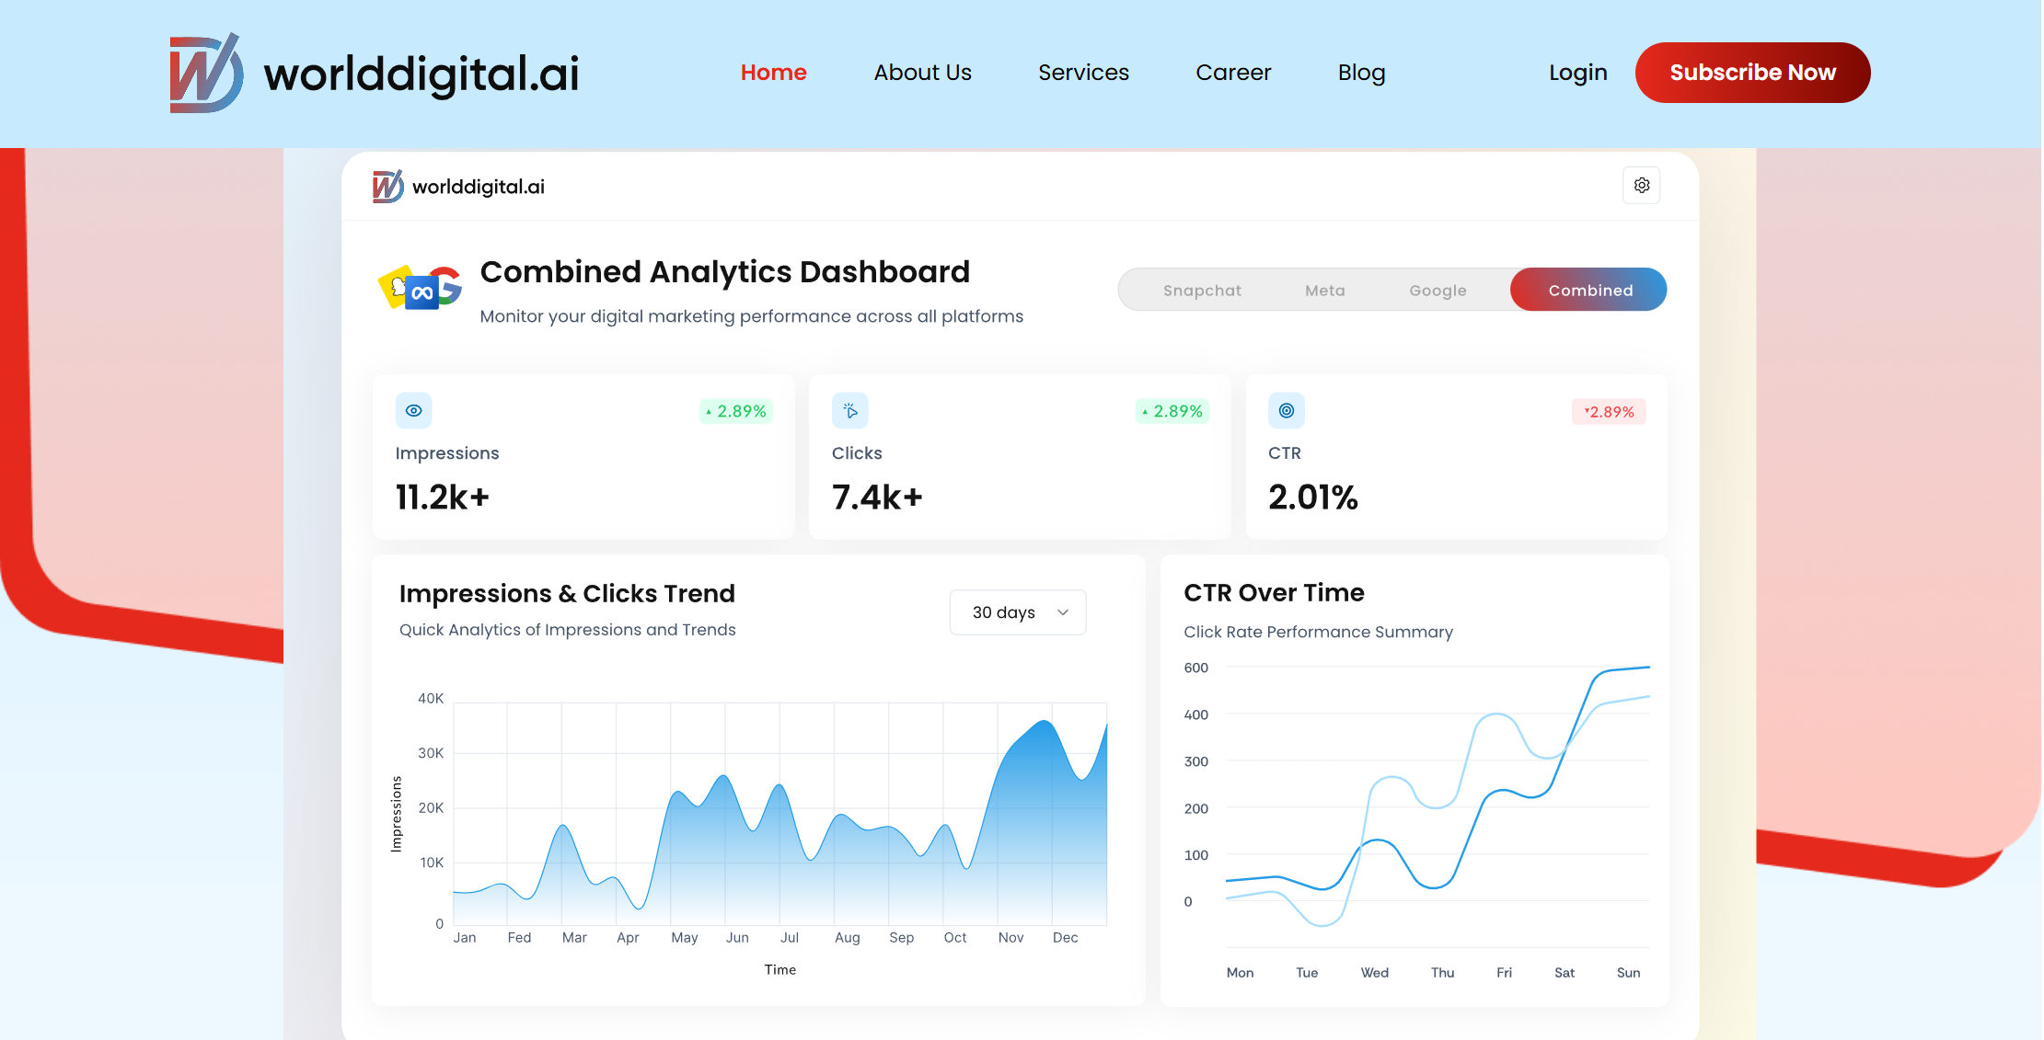Viewport: 2044px width, 1040px height.
Task: Open the dashboard settings gear icon
Action: pyautogui.click(x=1641, y=186)
